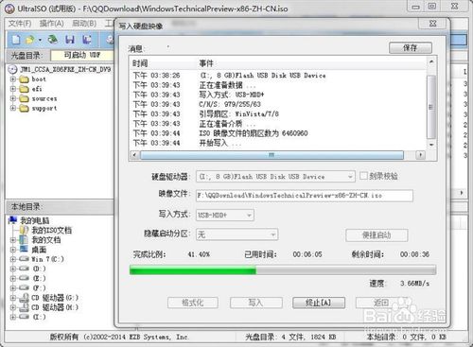Click the CD 驱动器 (G:) drive icon
473x347 pixels.
24,298
